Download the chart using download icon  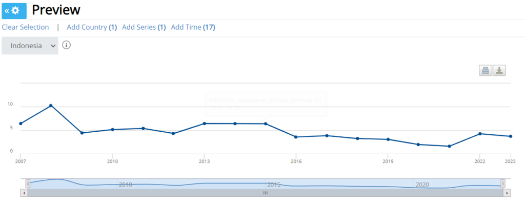499,70
